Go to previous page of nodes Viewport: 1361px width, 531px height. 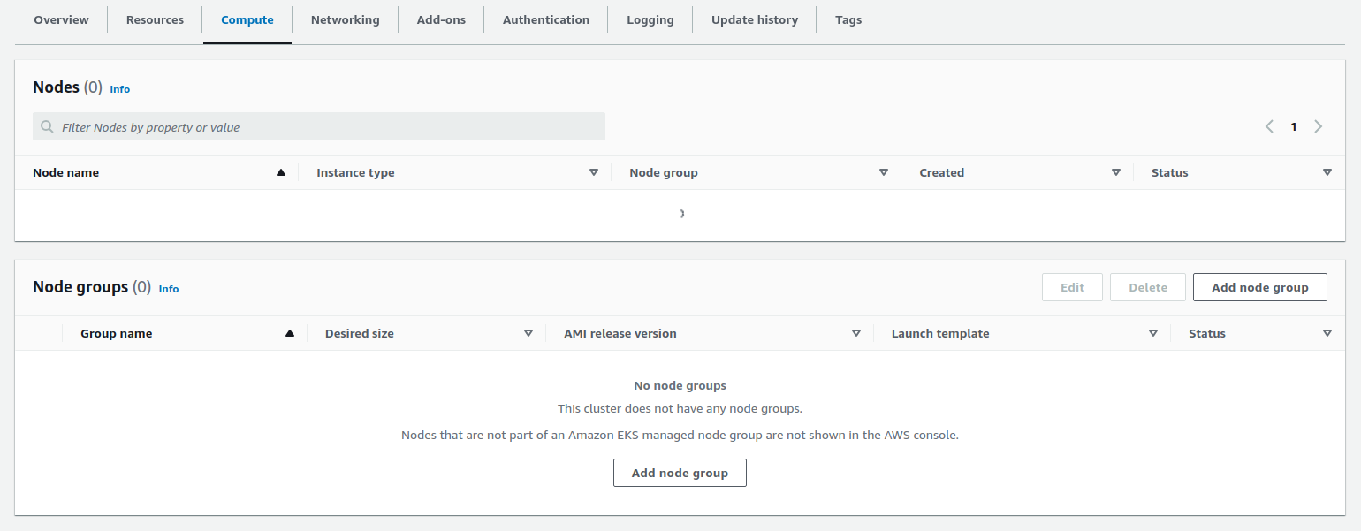[x=1270, y=126]
